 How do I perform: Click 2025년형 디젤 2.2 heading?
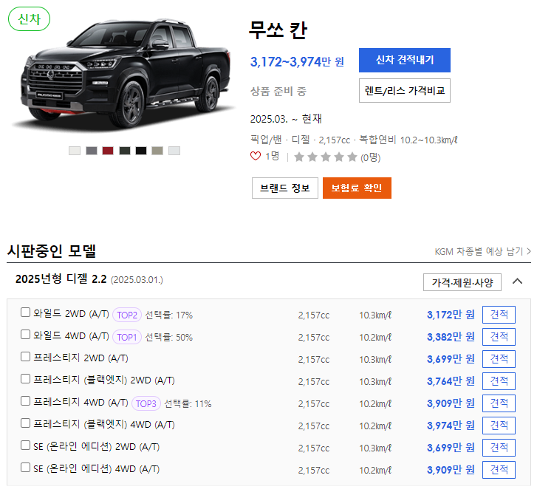61,279
